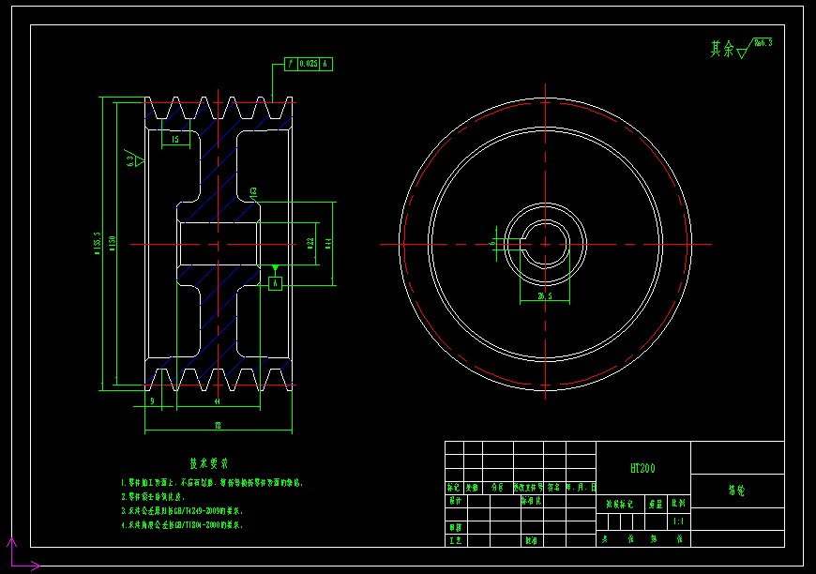Click the 更改文件号 change document column header
Viewport: 816px width, 574px height.
pos(529,488)
